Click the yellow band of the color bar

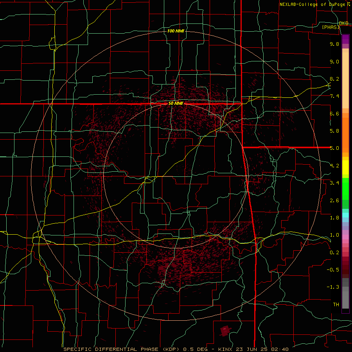(x=345, y=167)
